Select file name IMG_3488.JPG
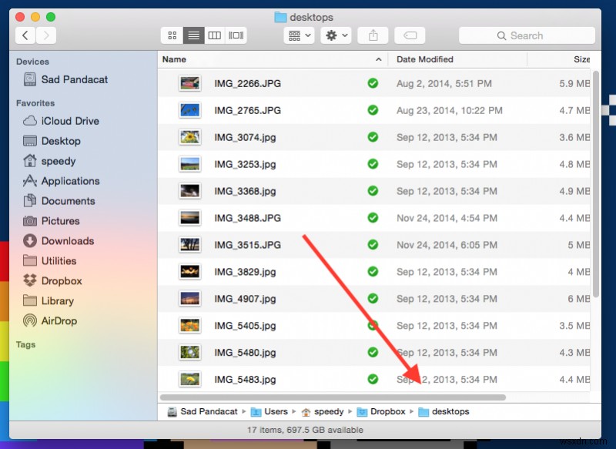 247,218
